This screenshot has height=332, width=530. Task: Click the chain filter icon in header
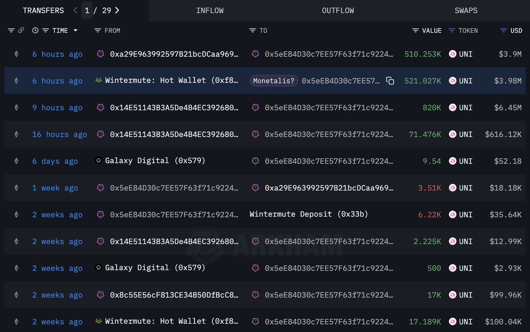tap(11, 31)
